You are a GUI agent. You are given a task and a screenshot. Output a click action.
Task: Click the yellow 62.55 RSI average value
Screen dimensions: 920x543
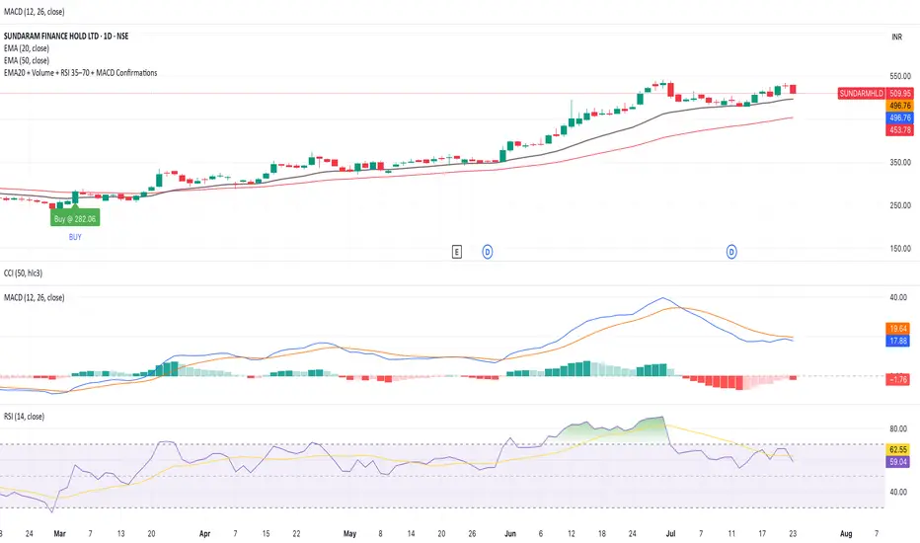point(897,449)
